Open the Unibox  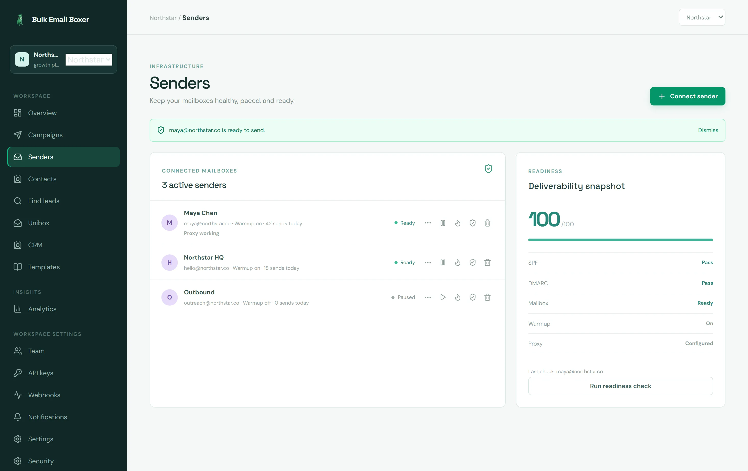[63, 223]
